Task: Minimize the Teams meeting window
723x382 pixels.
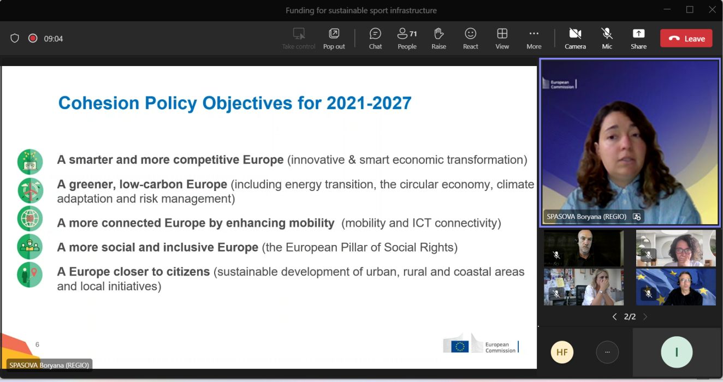Action: [667, 9]
